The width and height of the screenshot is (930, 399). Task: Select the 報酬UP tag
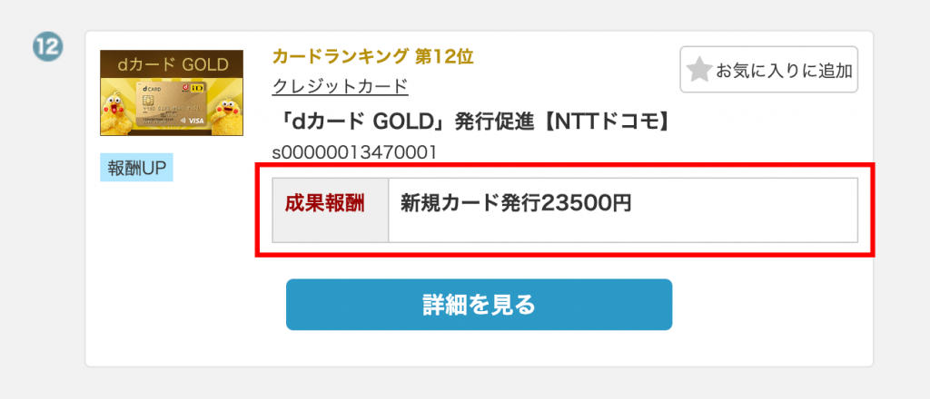point(136,167)
